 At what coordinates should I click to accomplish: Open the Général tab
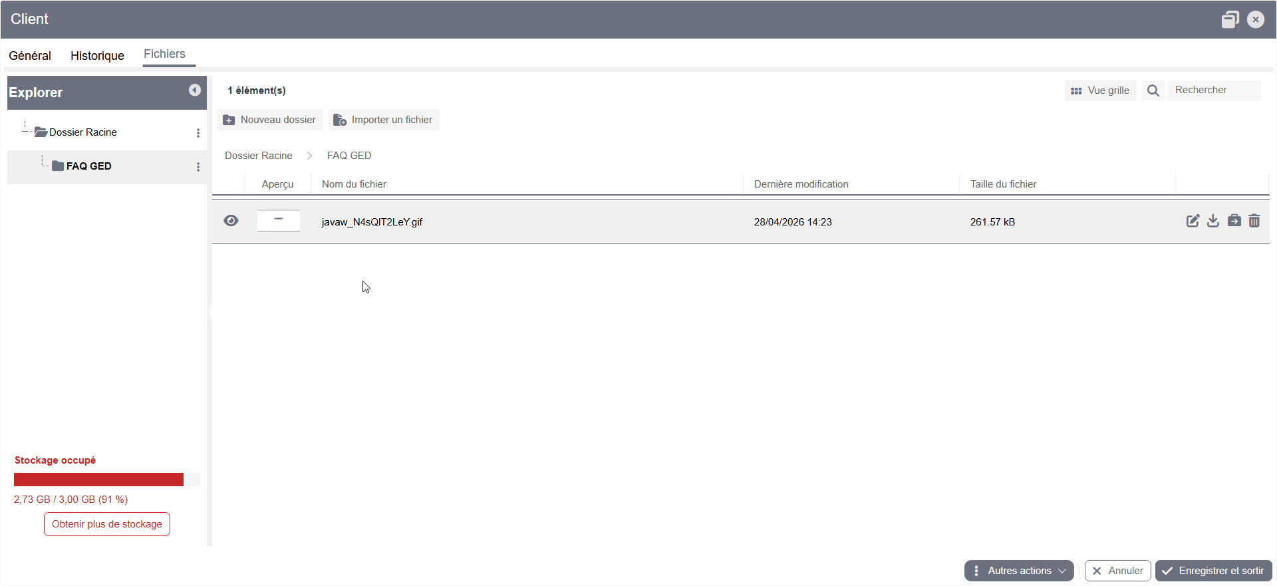pos(30,56)
